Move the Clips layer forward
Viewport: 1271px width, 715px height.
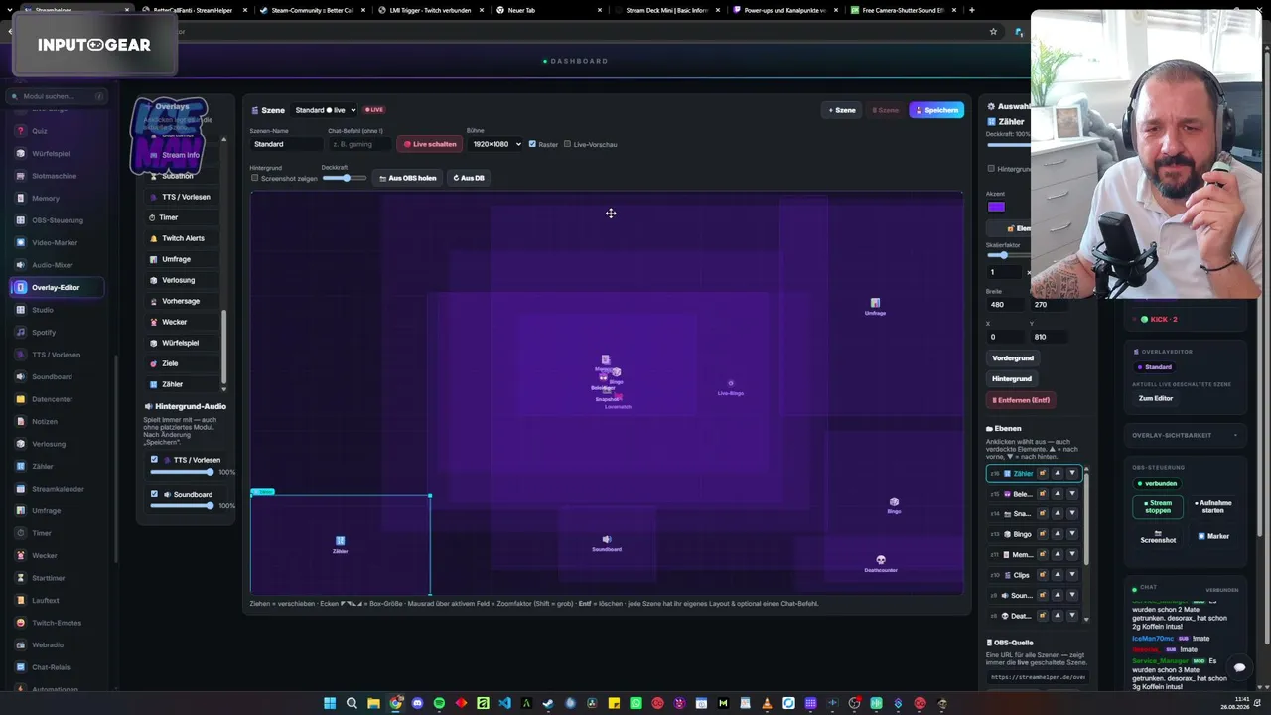coord(1058,575)
